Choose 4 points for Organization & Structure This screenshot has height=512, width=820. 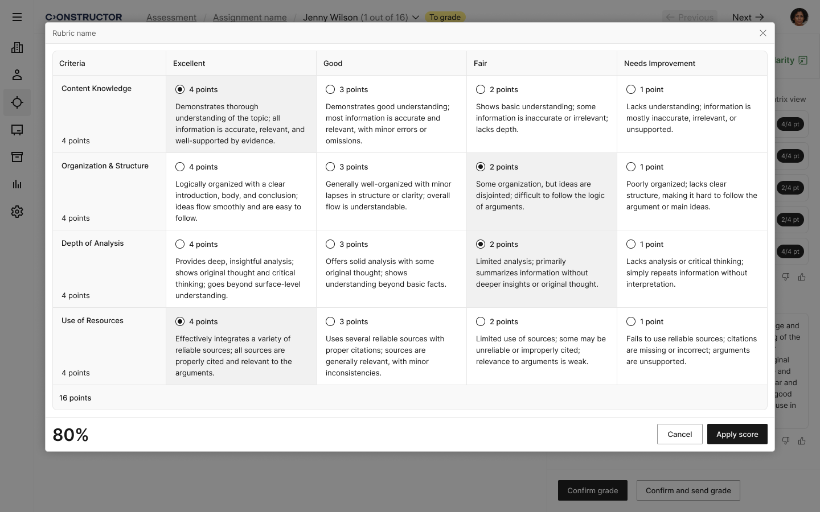pos(180,167)
